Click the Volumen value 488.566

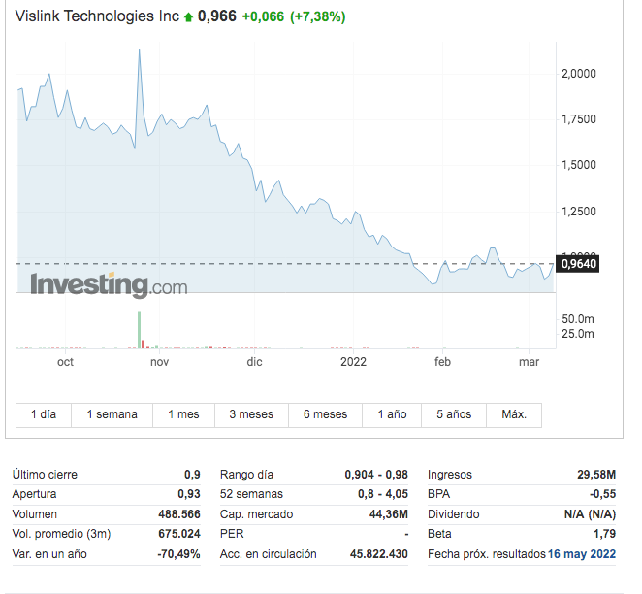(x=179, y=514)
